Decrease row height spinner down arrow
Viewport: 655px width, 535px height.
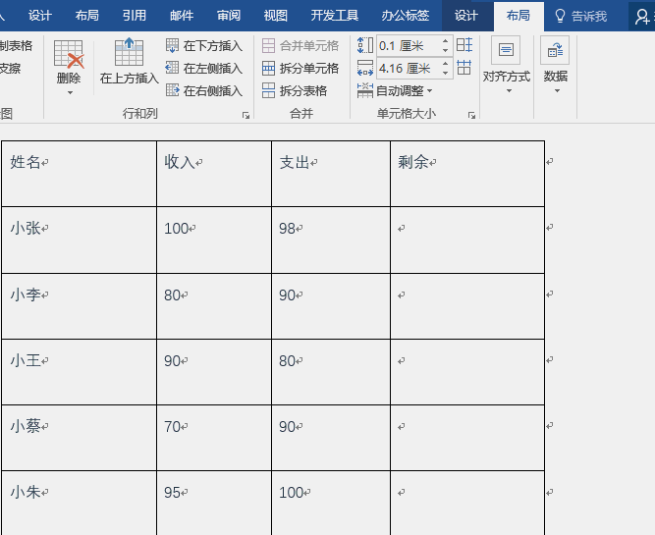(445, 50)
